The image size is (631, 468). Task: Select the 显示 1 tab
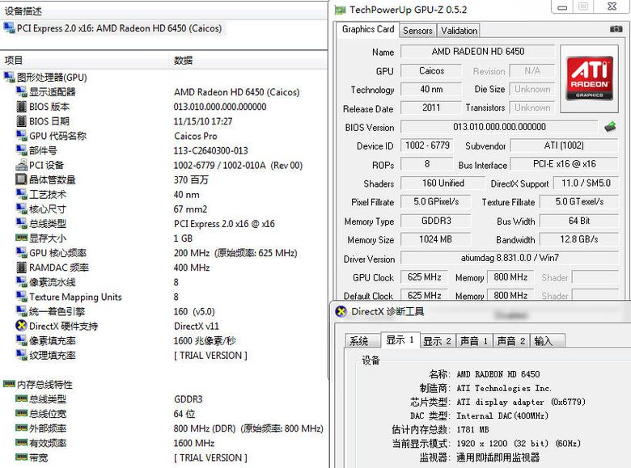click(x=400, y=339)
